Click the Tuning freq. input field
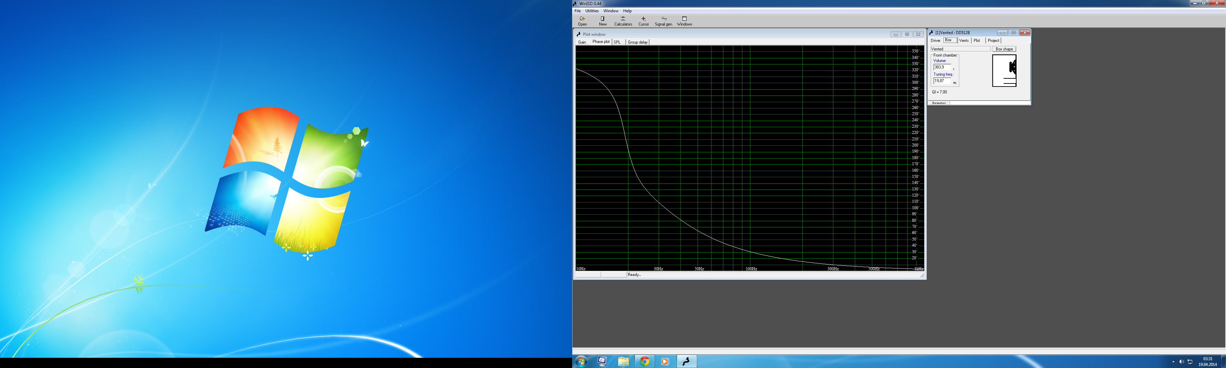The image size is (1226, 368). coord(942,81)
